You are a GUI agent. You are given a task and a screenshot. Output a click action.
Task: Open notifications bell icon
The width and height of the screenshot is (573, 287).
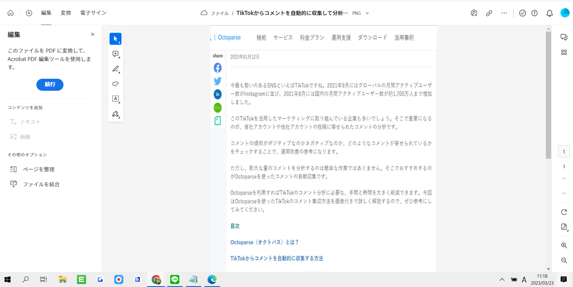pyautogui.click(x=550, y=13)
